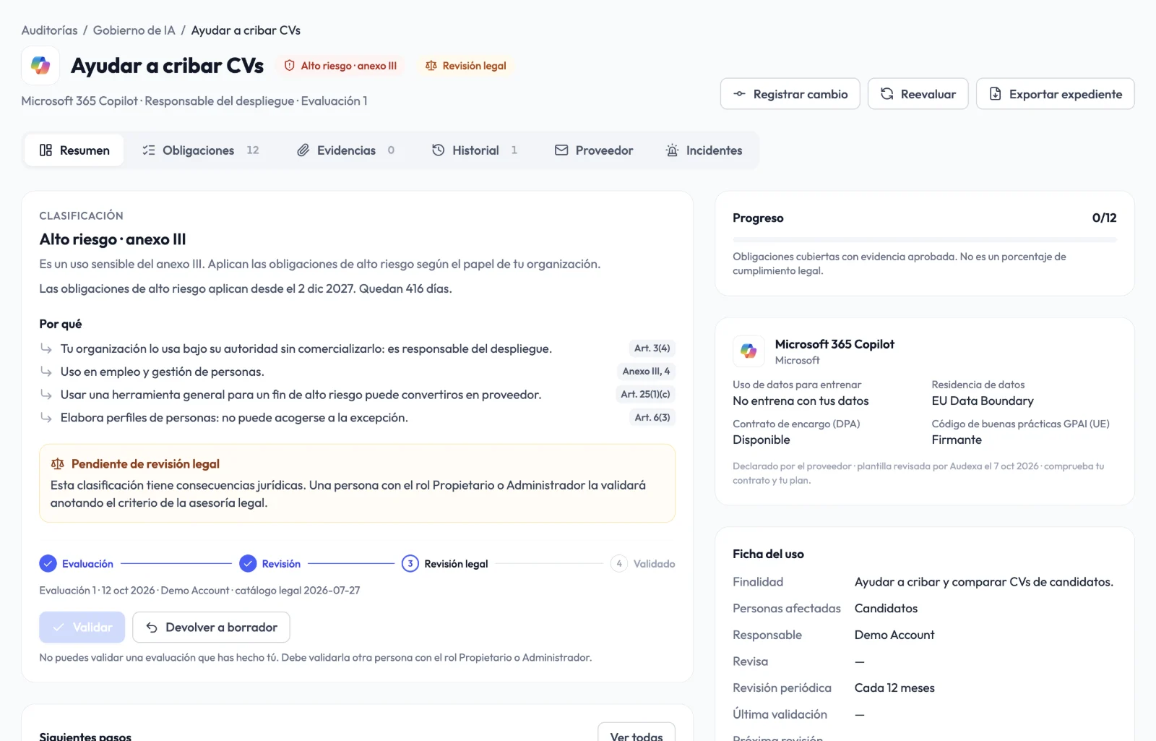Click the Registrar cambio commit icon

click(x=739, y=94)
